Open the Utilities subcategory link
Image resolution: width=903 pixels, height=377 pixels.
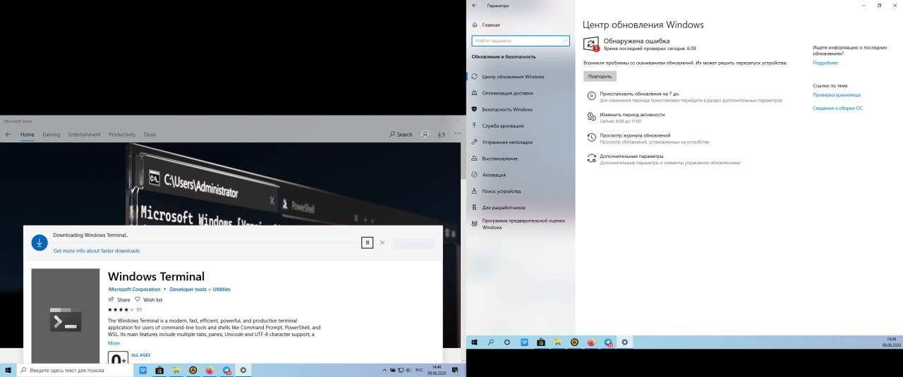(222, 289)
